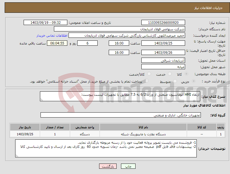Screen dimensions: 230x174
Task: Select the جزیی purchase type radio
Action: (194, 81)
